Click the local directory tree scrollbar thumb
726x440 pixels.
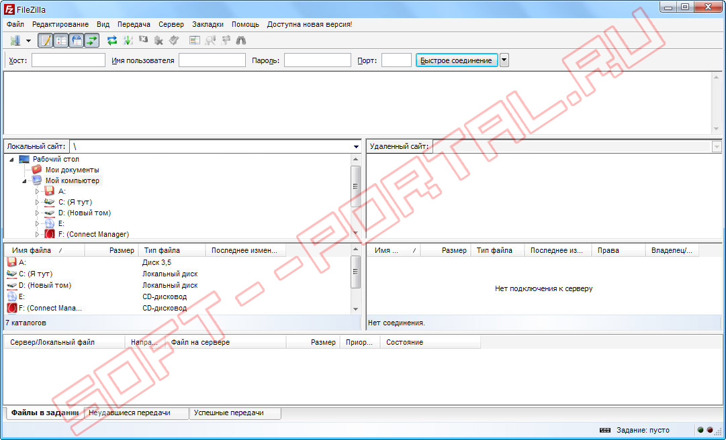pyautogui.click(x=355, y=186)
